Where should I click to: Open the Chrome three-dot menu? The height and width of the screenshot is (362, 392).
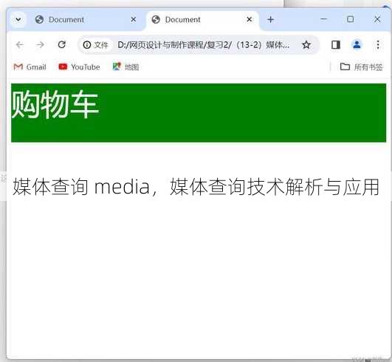[x=378, y=45]
